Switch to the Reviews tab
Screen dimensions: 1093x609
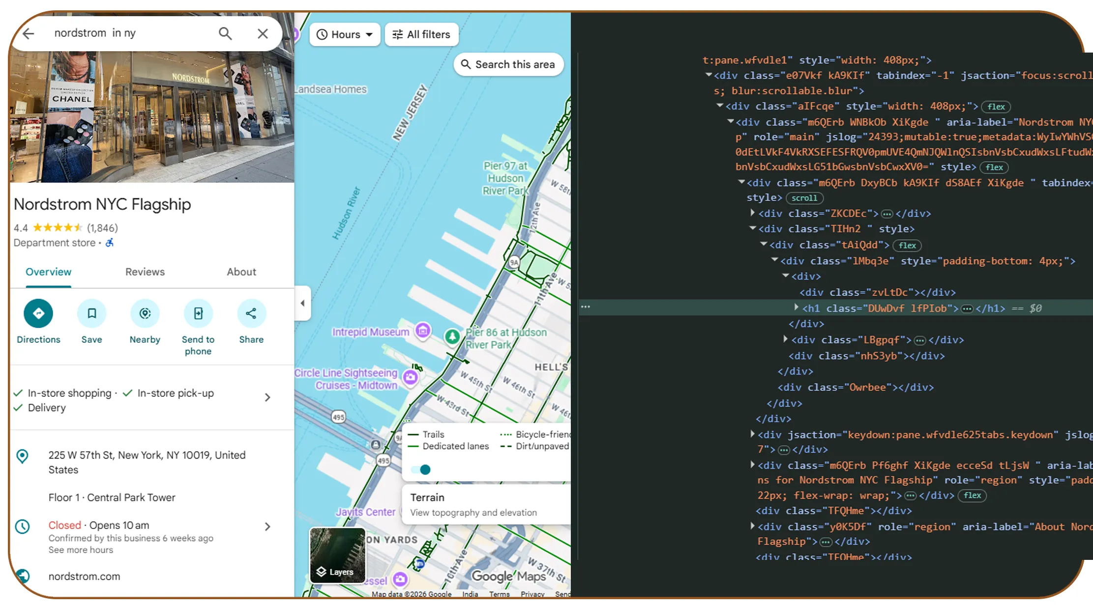point(145,272)
